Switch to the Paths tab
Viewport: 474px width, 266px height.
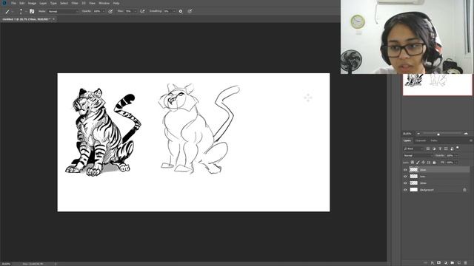tap(434, 140)
